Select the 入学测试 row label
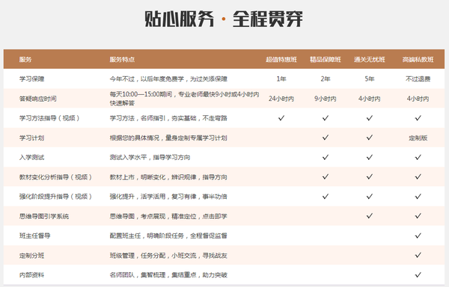This screenshot has width=449, height=287. click(x=31, y=157)
